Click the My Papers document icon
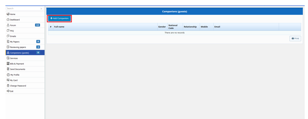Image resolution: width=308 pixels, height=119 pixels. pyautogui.click(x=8, y=42)
